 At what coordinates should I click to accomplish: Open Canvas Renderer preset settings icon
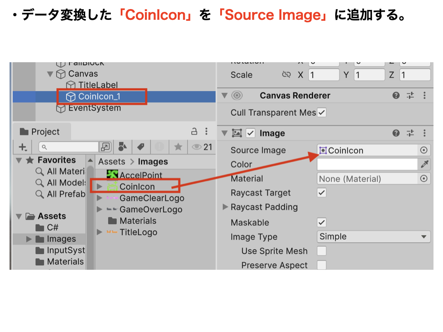click(x=410, y=96)
